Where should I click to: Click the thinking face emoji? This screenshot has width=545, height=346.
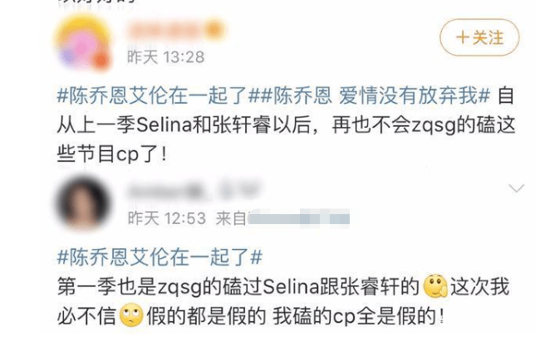pos(435,286)
